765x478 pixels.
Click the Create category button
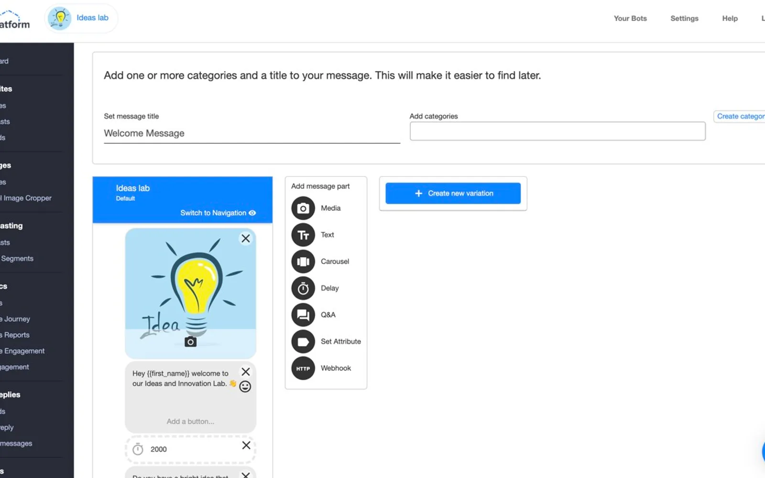740,117
